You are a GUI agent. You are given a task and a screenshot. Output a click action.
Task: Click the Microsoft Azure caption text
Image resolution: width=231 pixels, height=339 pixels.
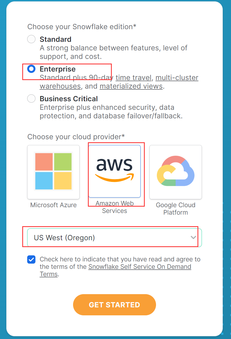(x=54, y=205)
